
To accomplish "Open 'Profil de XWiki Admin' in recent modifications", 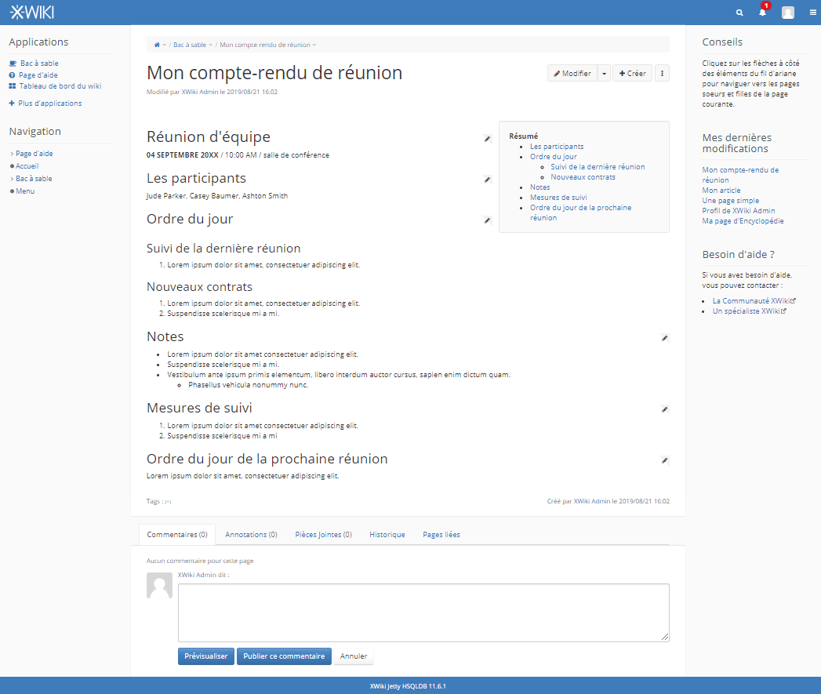I will click(x=738, y=211).
